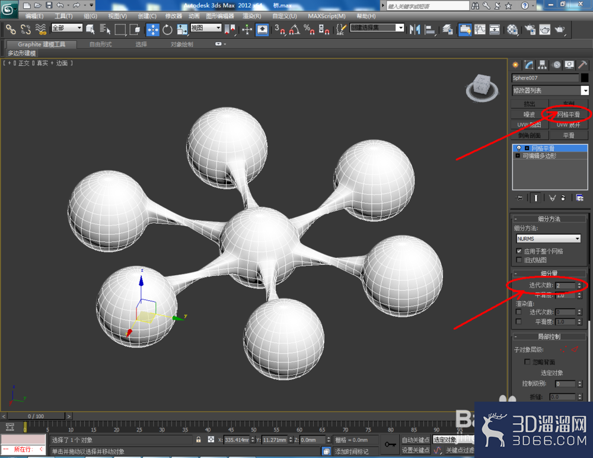Click the 迭代次数 spinner arrows in 细分量
The width and height of the screenshot is (593, 458).
coord(579,285)
